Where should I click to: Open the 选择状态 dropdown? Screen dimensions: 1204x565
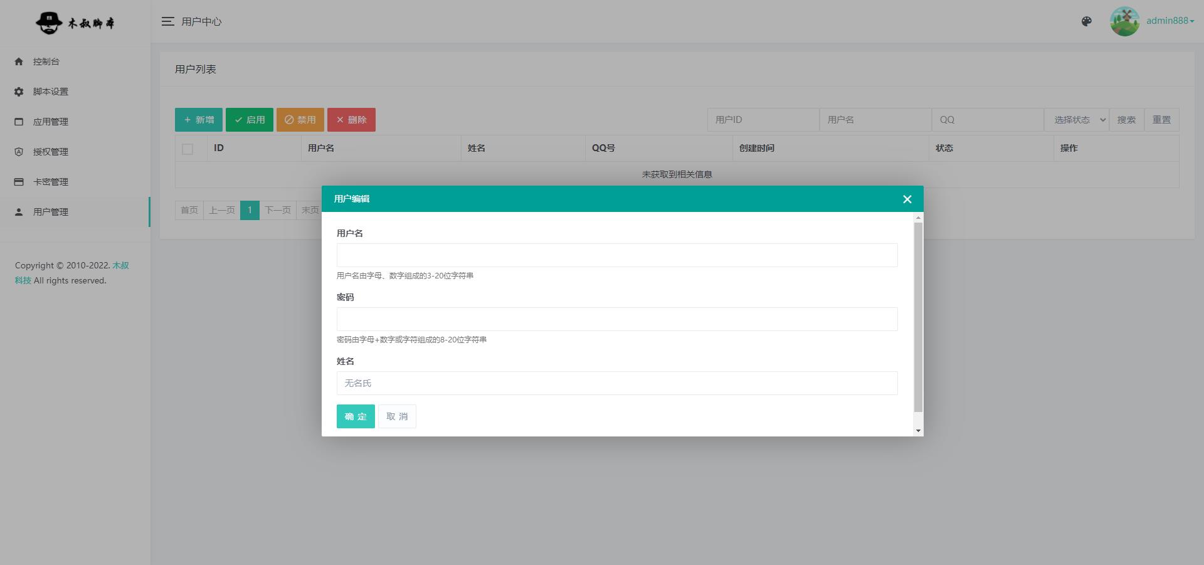click(x=1076, y=120)
